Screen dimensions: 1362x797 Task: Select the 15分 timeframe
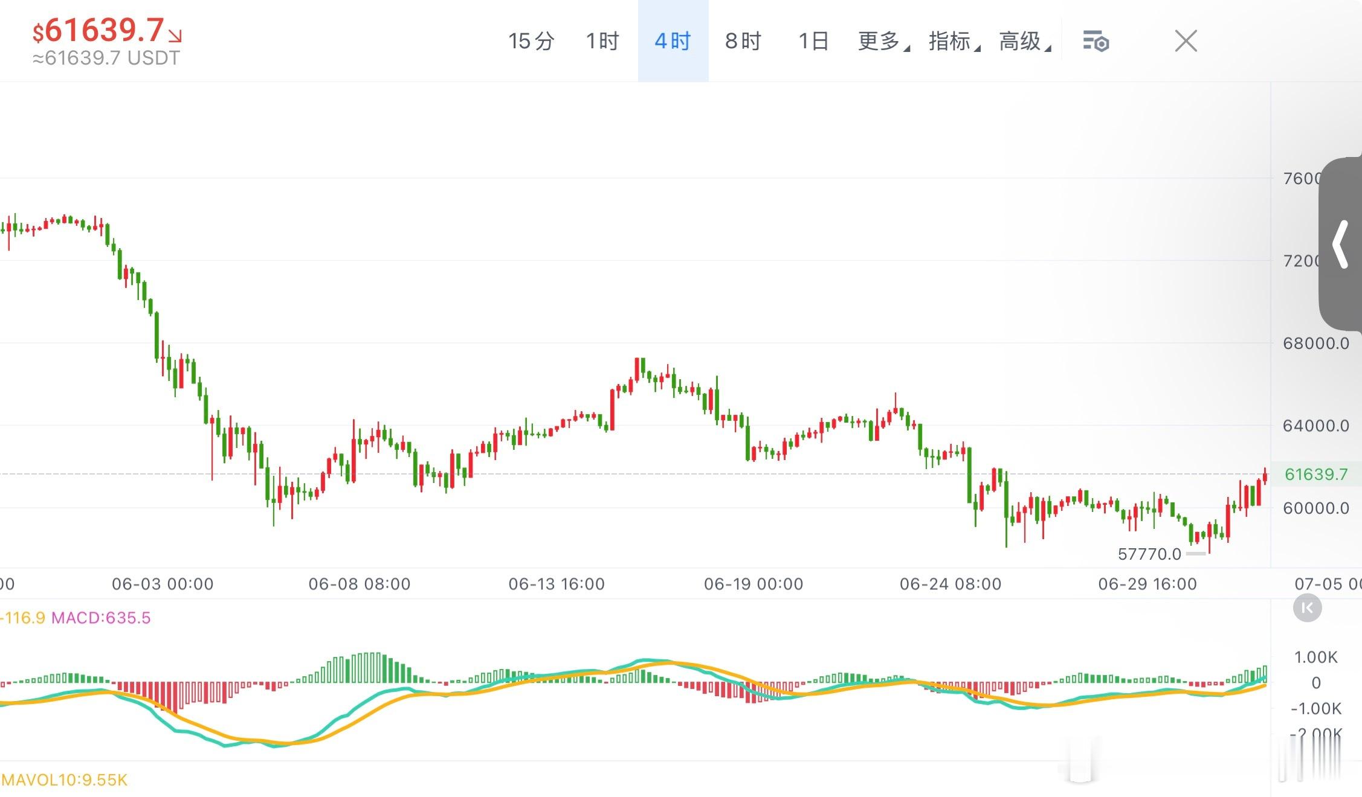[531, 41]
